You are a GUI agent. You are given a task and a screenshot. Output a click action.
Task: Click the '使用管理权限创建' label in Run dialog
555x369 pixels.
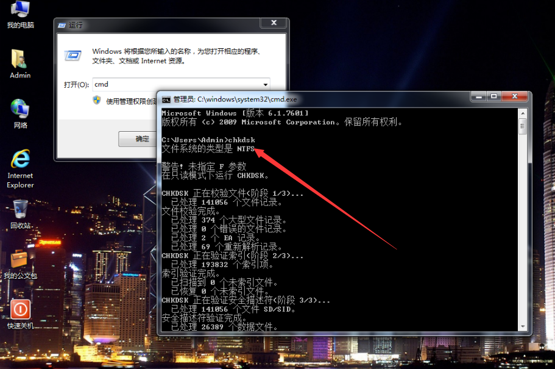coord(132,101)
